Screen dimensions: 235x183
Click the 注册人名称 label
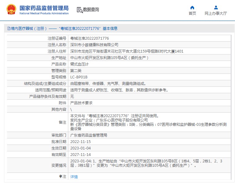point(57,45)
